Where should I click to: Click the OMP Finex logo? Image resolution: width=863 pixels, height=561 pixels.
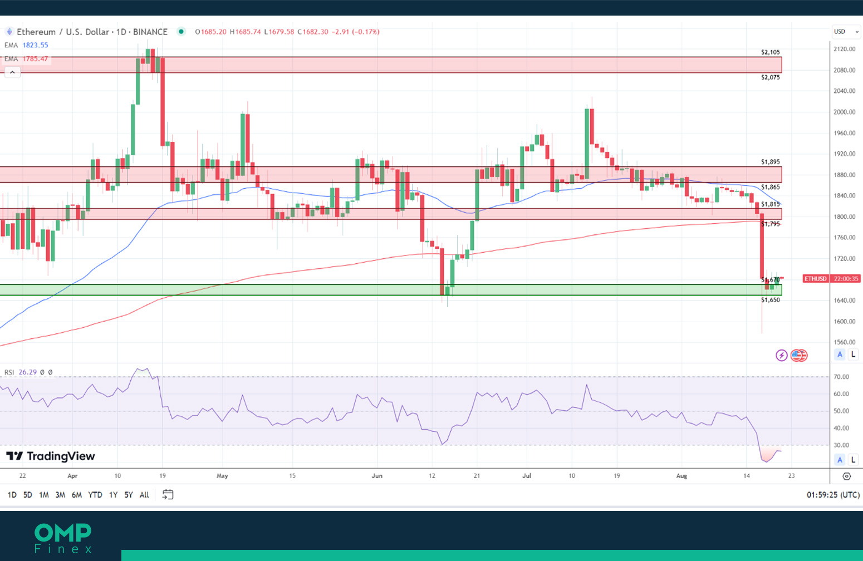[x=62, y=538]
